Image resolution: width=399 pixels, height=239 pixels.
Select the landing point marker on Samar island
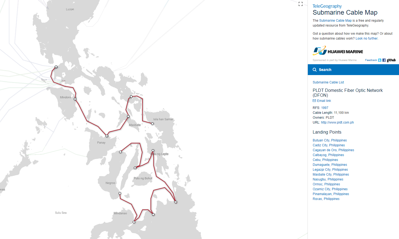point(152,124)
